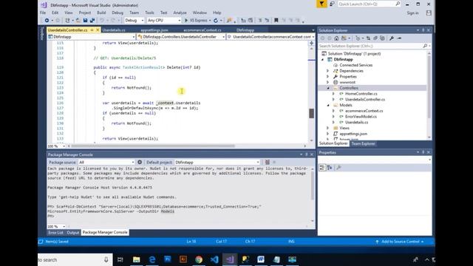473x266 pixels.
Task: Open the Tools menu
Action: tap(149, 13)
